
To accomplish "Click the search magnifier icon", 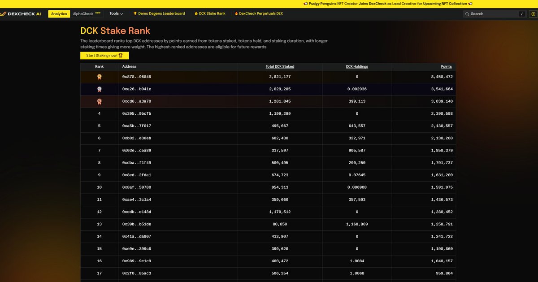I will coord(468,14).
